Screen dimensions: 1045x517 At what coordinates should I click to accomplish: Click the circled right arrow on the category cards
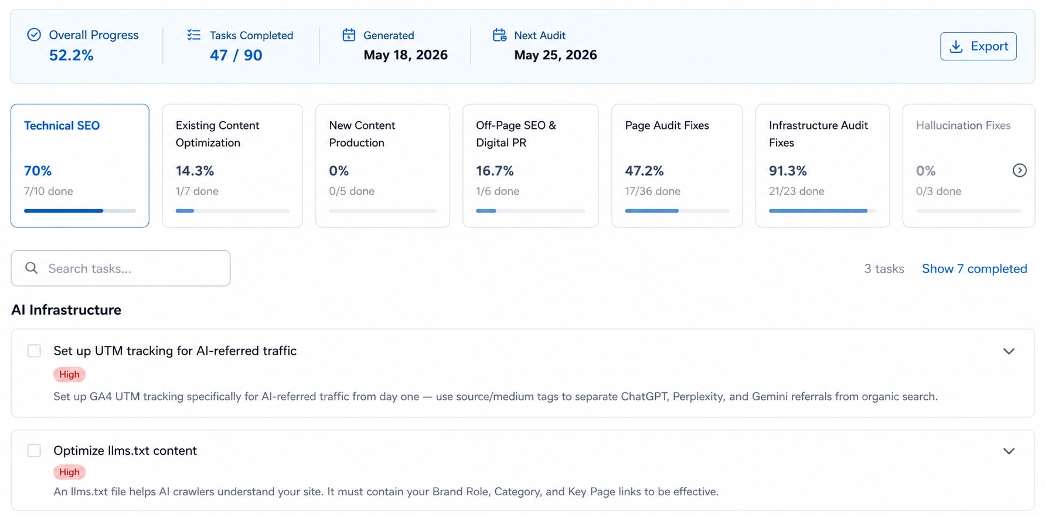point(1019,170)
